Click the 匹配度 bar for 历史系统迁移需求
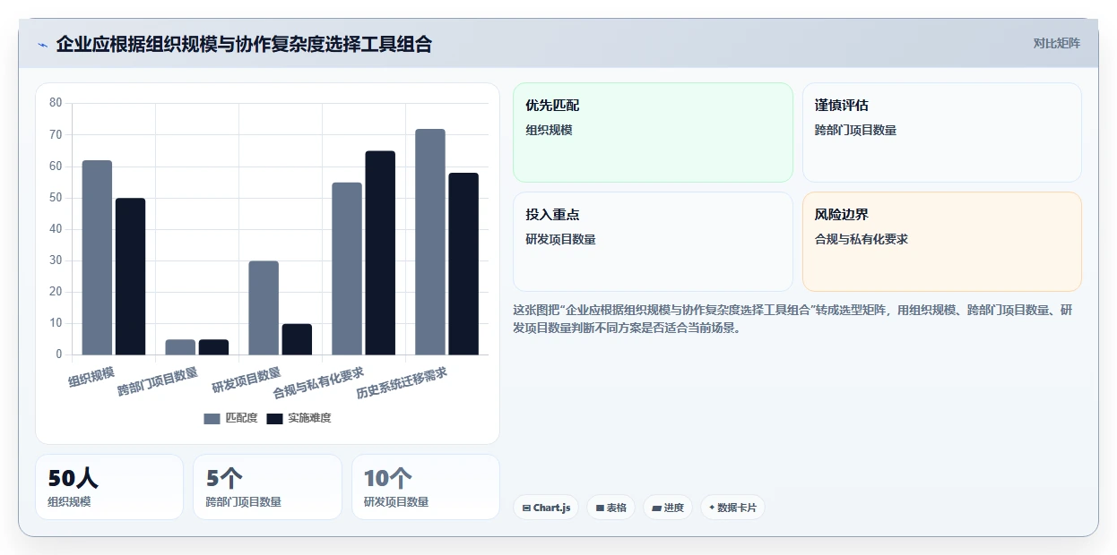This screenshot has width=1117, height=555. click(x=430, y=242)
